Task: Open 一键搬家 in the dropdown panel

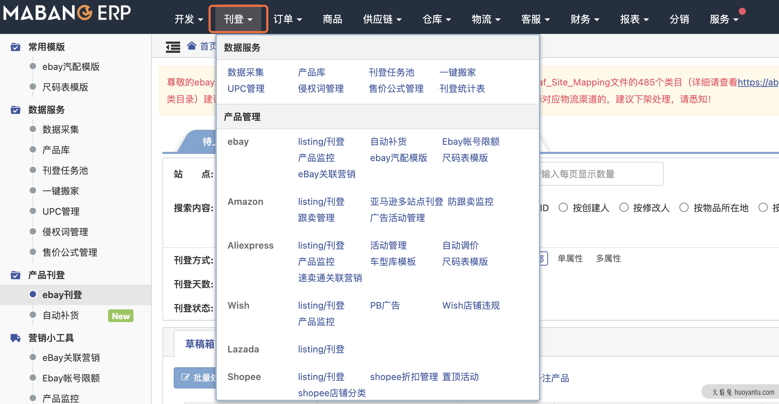Action: pyautogui.click(x=458, y=72)
